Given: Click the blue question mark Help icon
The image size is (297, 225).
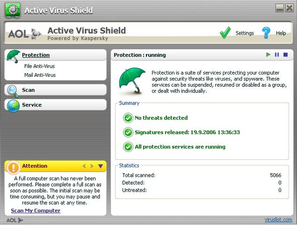Looking at the screenshot, I should pos(266,33).
